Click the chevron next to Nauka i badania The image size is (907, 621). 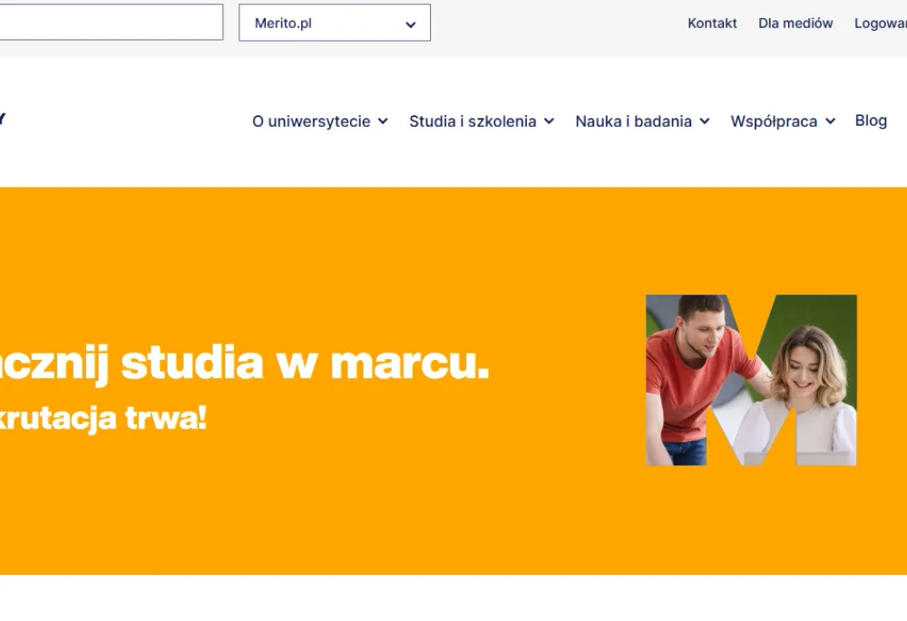tap(706, 121)
